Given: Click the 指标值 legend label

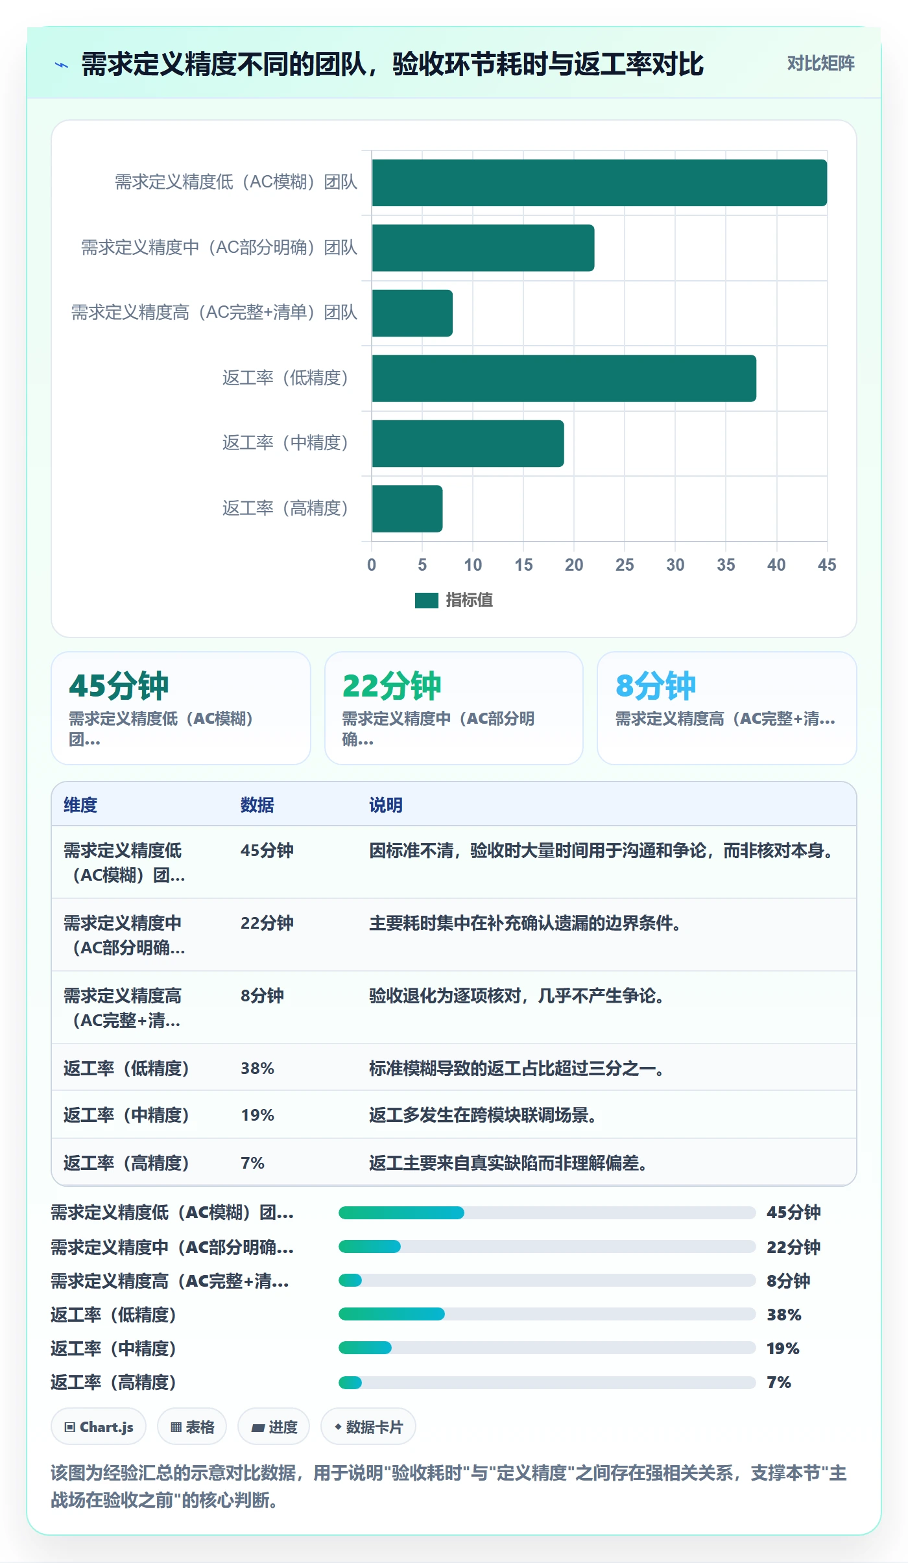Looking at the screenshot, I should [x=469, y=601].
